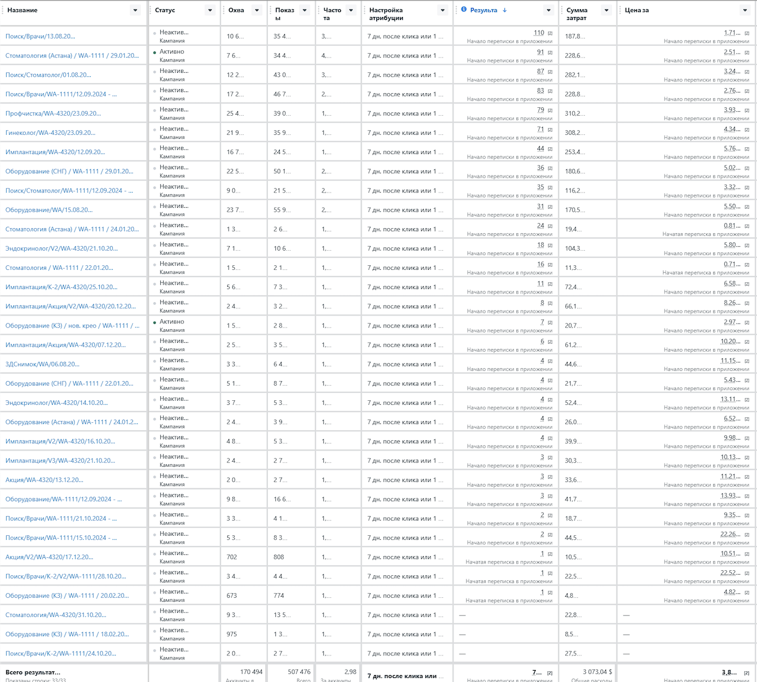Click the footnote marker next to result 110
The image size is (757, 682).
tap(550, 33)
